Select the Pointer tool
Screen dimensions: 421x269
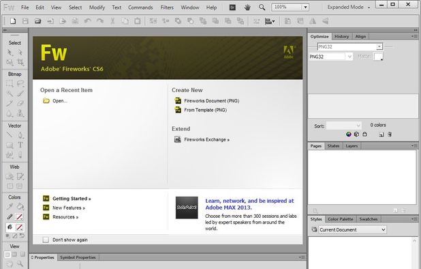coord(10,52)
